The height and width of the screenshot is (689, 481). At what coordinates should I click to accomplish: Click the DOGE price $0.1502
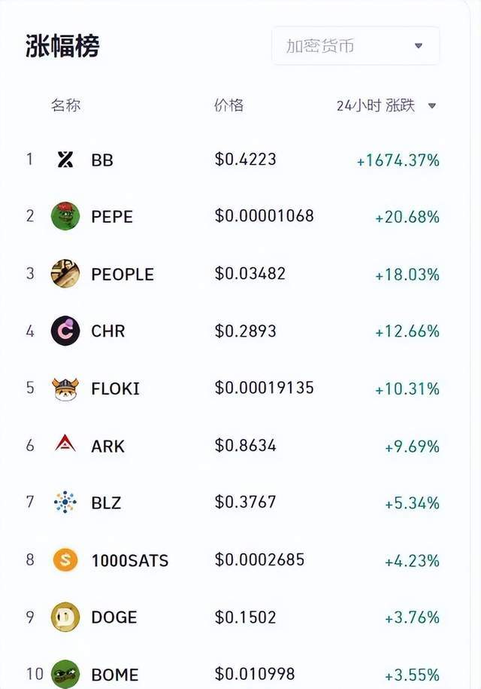pyautogui.click(x=245, y=617)
